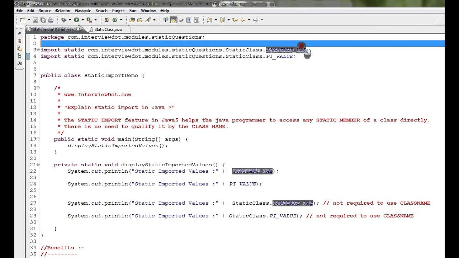Screen dimensions: 459x258
Task: Click the '//Benefits :-' comment line
Action: pyautogui.click(x=62, y=248)
